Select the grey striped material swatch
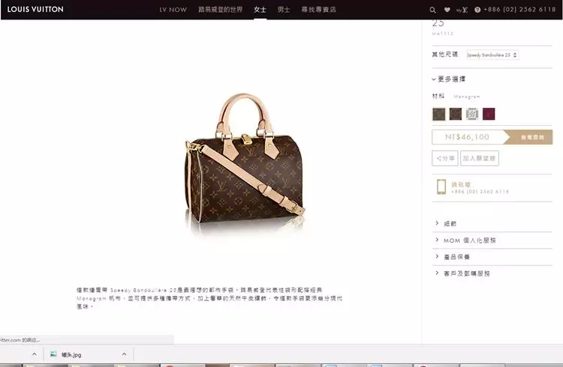563x367 pixels. point(472,114)
